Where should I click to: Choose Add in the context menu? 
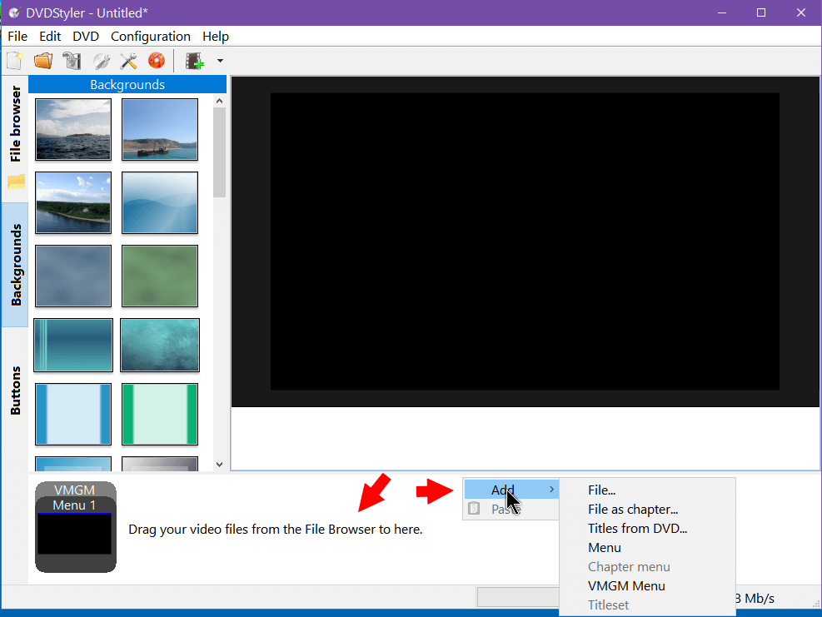[x=511, y=490]
